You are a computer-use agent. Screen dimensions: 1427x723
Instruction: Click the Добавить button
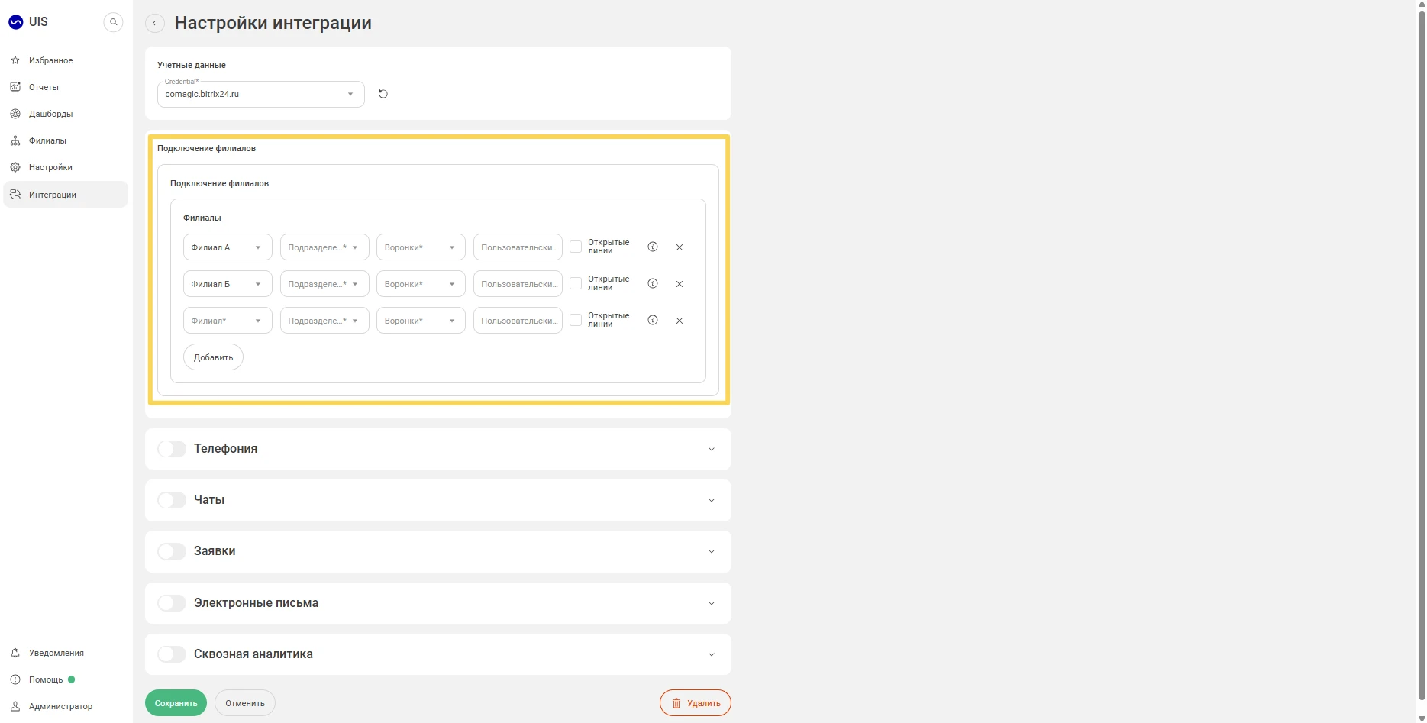[x=213, y=357]
